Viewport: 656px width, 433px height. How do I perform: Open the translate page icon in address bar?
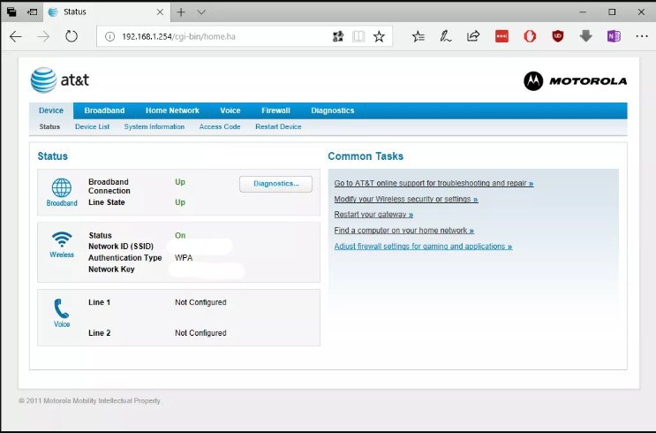(338, 37)
